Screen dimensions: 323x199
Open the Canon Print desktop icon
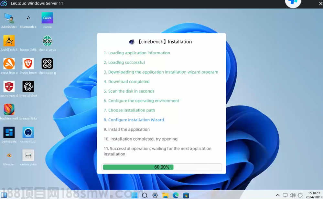(x=28, y=155)
